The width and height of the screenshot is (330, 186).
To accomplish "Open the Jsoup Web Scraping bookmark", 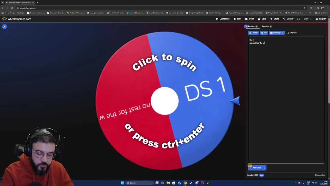I will pos(234,13).
